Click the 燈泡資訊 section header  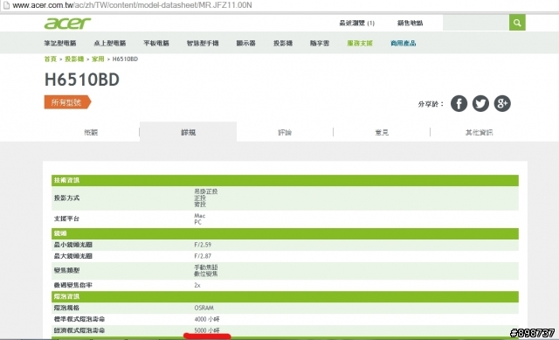pos(285,296)
